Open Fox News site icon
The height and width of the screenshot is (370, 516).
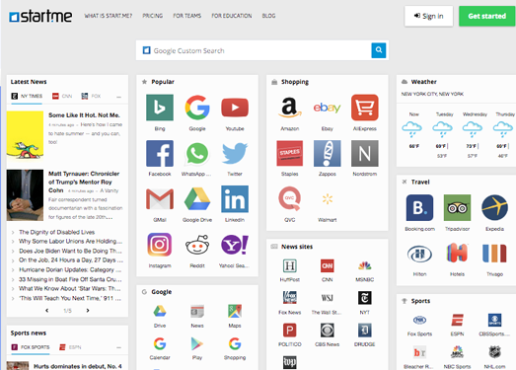[290, 298]
